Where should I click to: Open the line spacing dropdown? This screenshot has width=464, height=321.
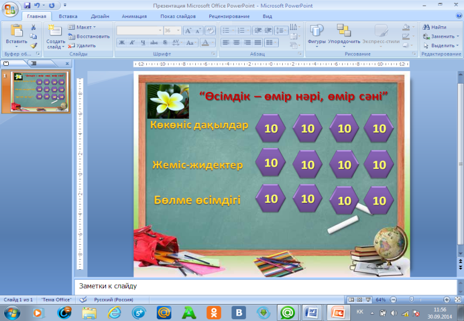tap(281, 30)
